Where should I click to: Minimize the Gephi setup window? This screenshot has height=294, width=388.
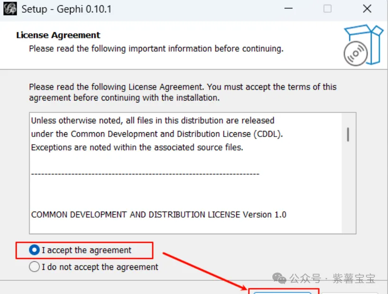[287, 9]
